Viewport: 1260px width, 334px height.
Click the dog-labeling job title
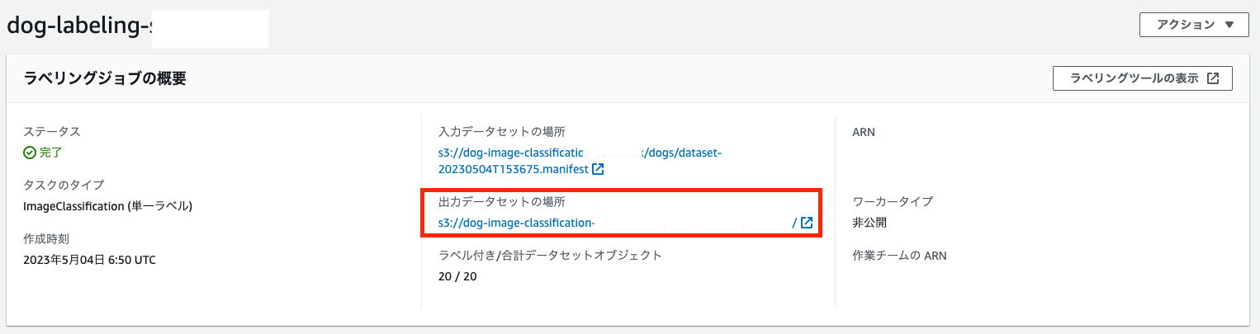click(79, 25)
